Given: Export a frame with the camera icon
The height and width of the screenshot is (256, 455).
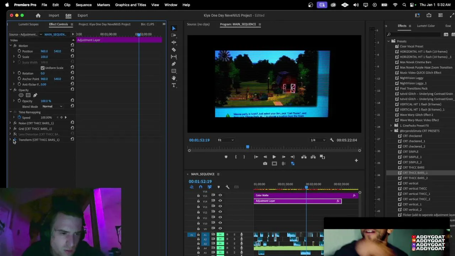Looking at the screenshot, I should click(265, 164).
